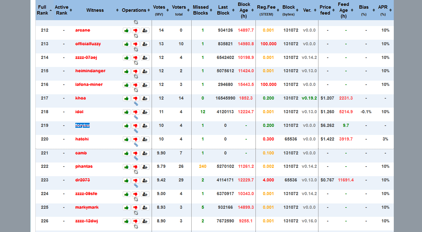Screen dimensions: 422x232
Task: Click thumbs-up icon for forykw
Action: (x=127, y=126)
